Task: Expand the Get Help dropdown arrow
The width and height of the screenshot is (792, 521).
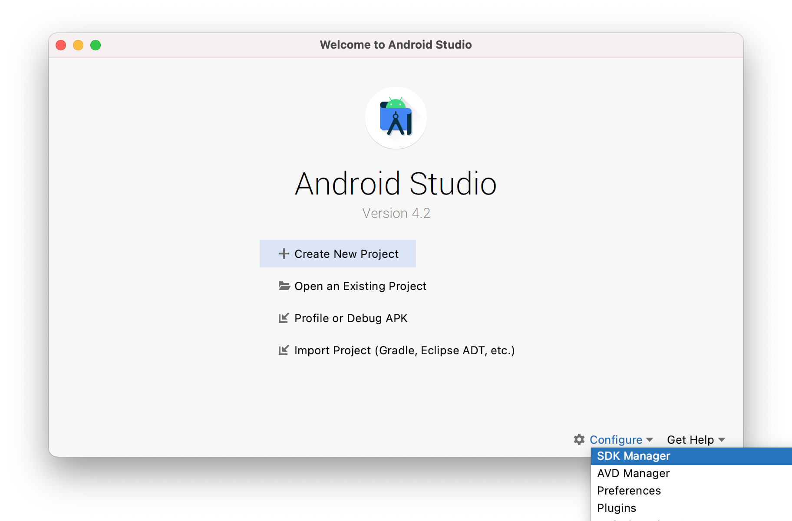Action: [722, 440]
